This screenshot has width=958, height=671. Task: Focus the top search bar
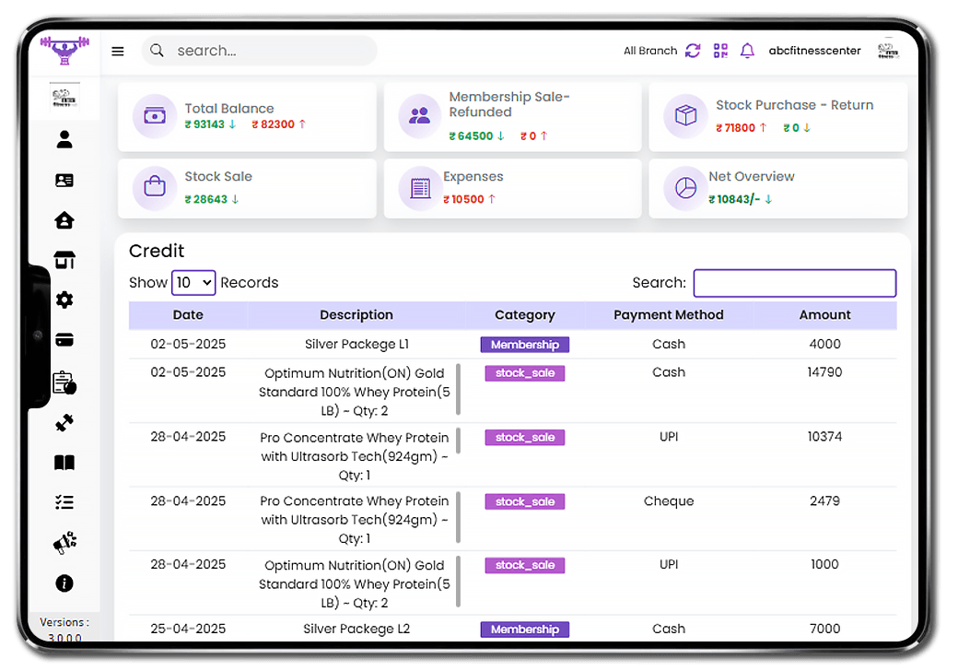[267, 51]
